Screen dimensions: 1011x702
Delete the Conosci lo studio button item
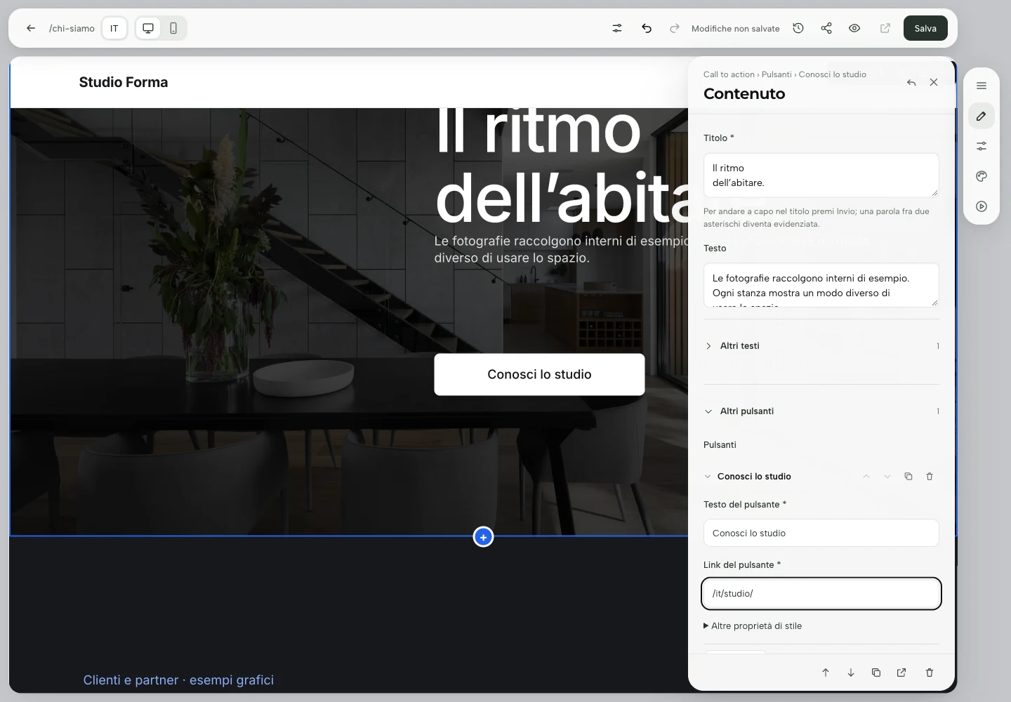[930, 476]
